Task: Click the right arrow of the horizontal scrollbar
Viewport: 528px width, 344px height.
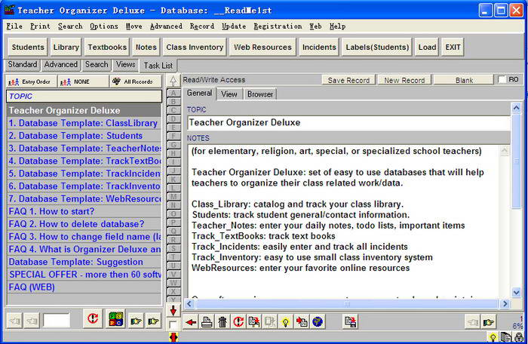Action: (505, 304)
